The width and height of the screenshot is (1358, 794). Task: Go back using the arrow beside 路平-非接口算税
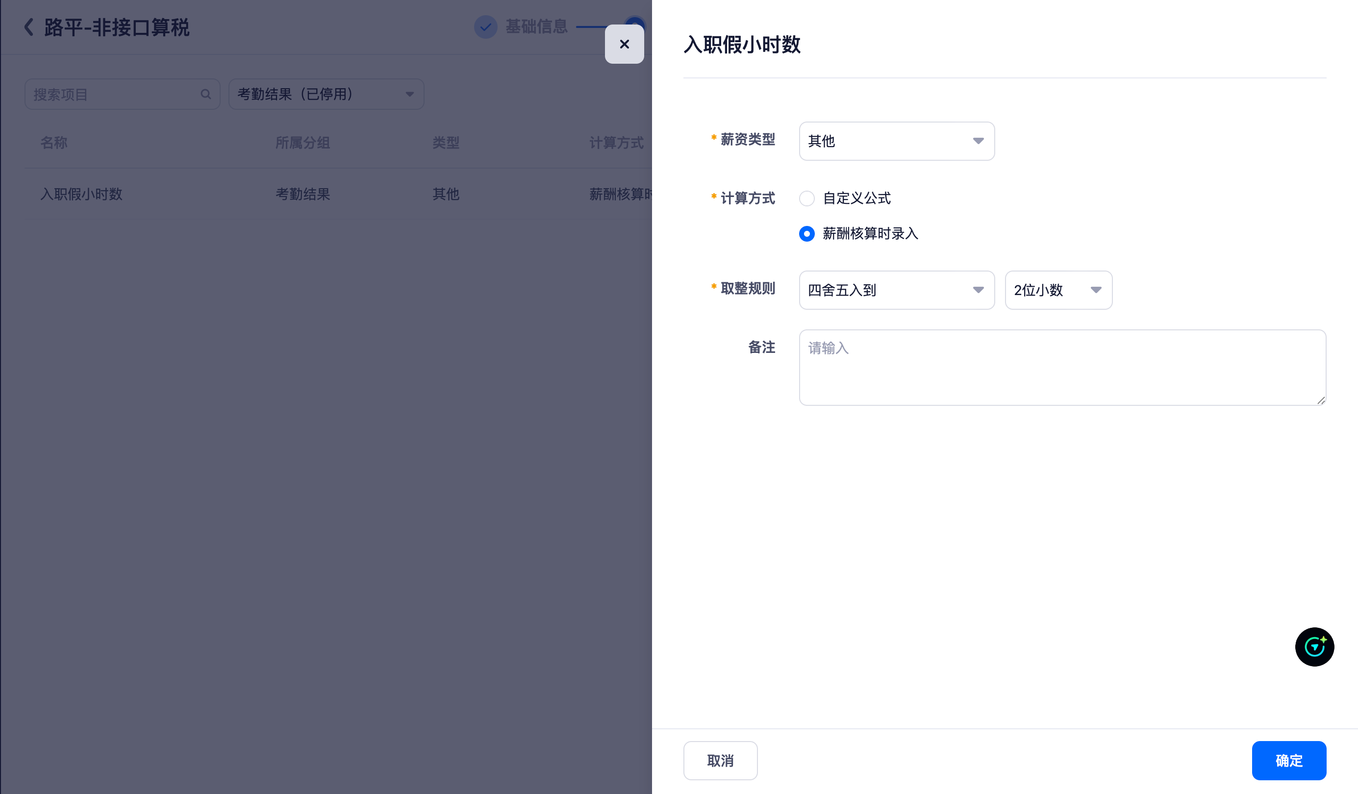[x=29, y=27]
